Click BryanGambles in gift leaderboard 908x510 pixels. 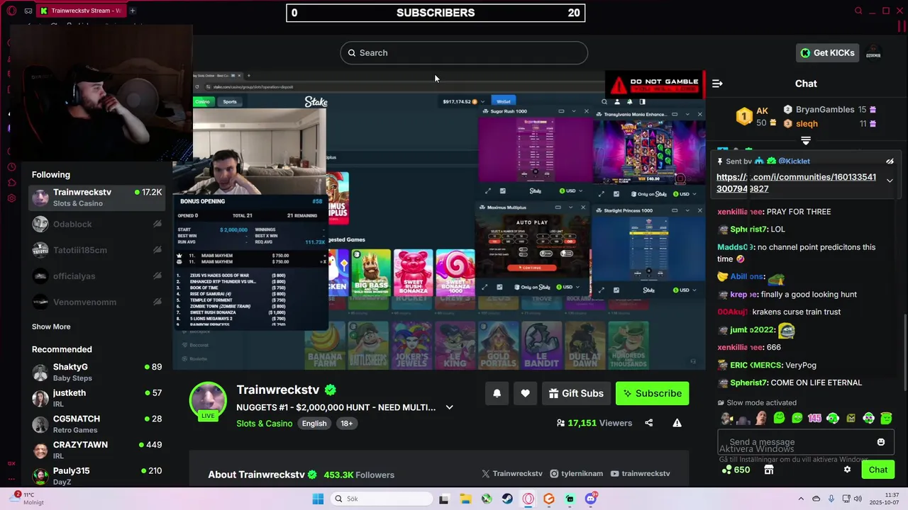tap(824, 110)
